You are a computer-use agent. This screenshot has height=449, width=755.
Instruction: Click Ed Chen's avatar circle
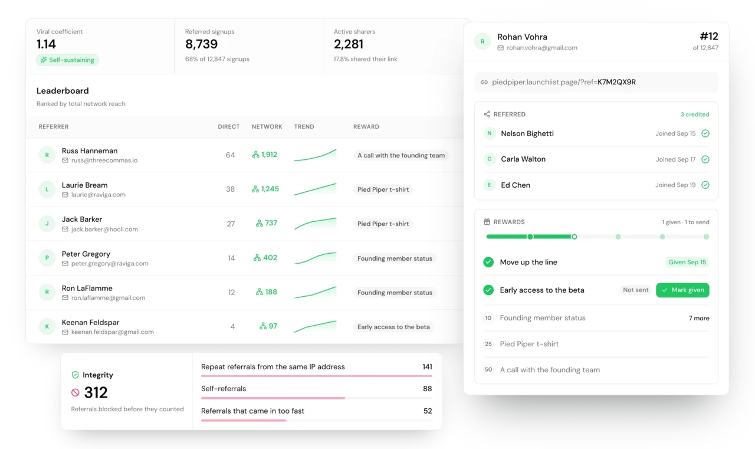click(x=489, y=185)
